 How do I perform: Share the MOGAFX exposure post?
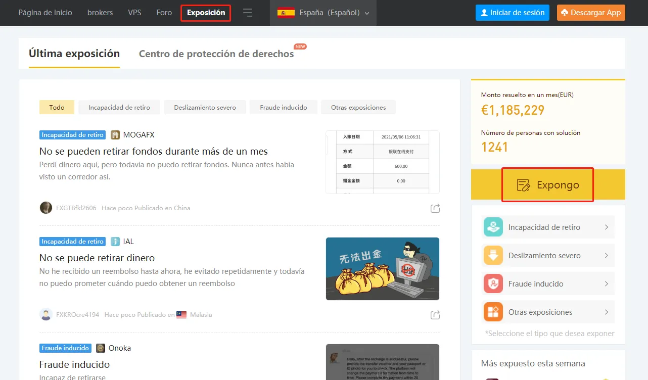(435, 208)
